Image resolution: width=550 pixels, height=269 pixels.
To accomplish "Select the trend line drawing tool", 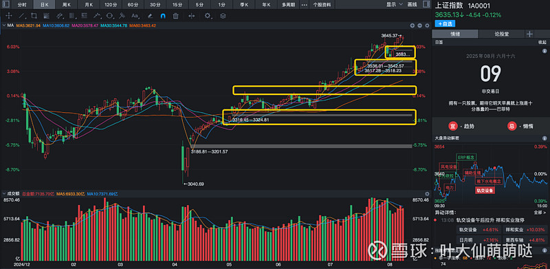I will point(21,15).
